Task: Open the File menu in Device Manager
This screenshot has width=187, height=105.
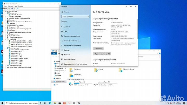Action: 5,6
